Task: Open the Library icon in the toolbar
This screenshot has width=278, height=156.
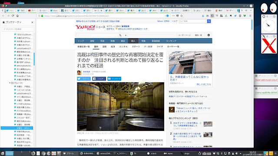Action: 208,16
